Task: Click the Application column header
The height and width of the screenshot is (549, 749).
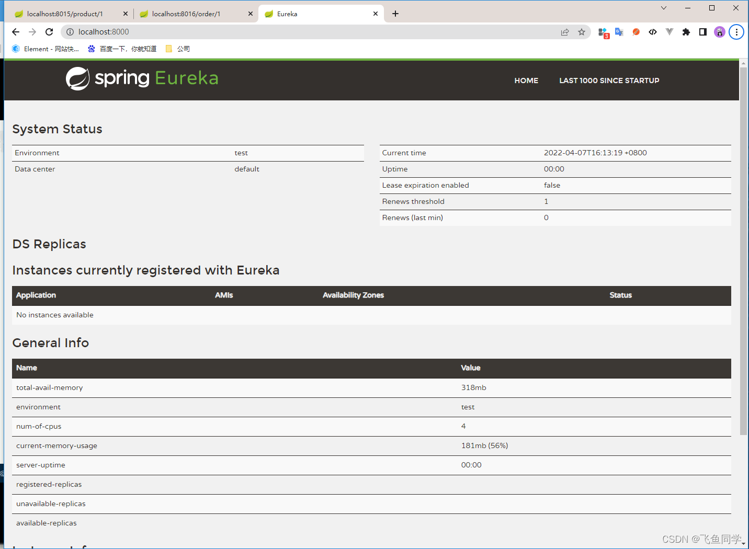Action: (36, 295)
